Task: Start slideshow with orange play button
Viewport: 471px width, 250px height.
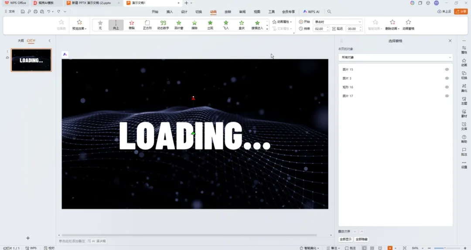Action: click(x=390, y=248)
